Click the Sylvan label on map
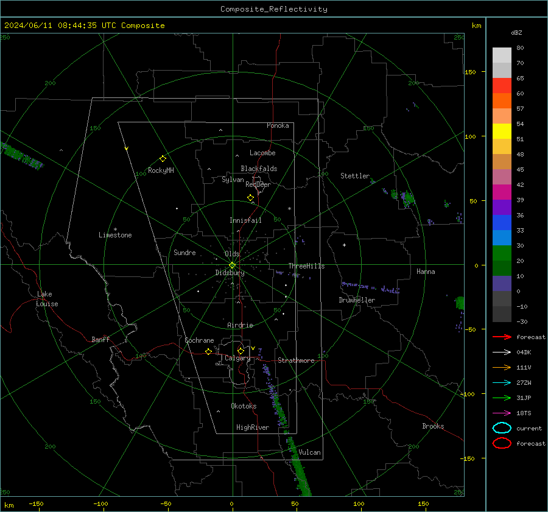Screen dimensions: 548x512 [x=233, y=180]
